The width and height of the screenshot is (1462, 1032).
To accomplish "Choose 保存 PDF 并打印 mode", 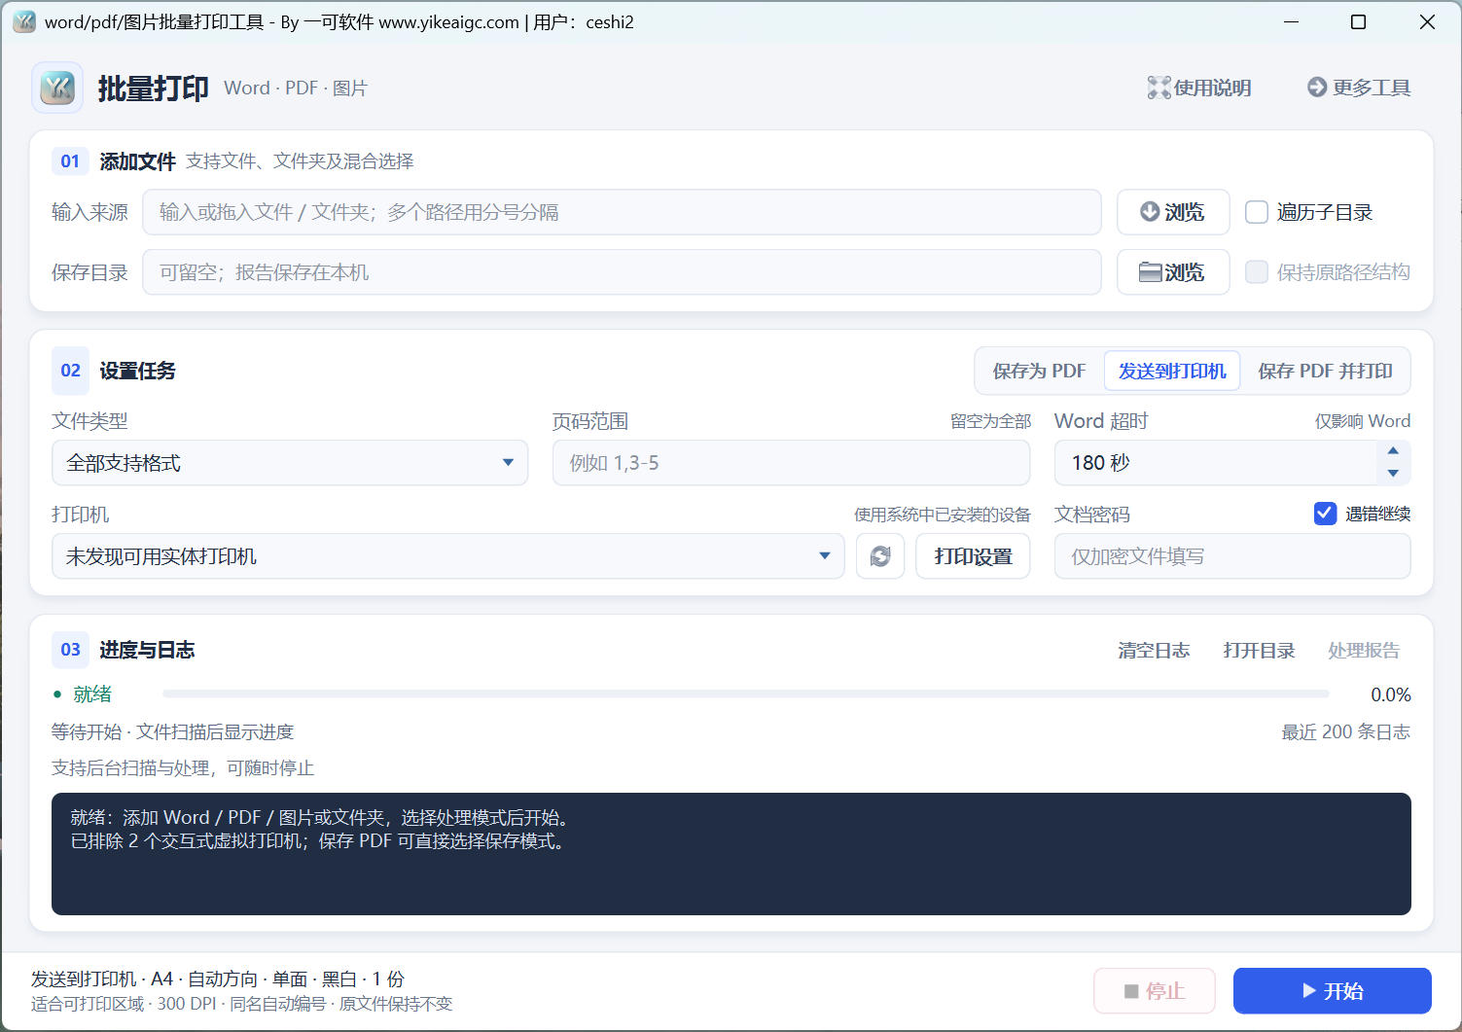I will point(1325,371).
